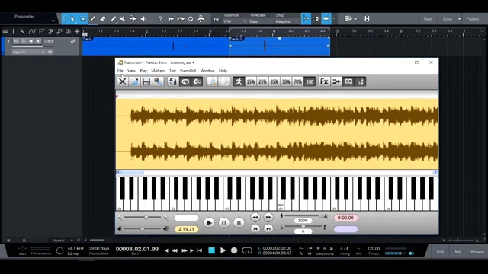488x274 pixels.
Task: Select the Listen speaker tool in Studio One
Action: coord(143,19)
